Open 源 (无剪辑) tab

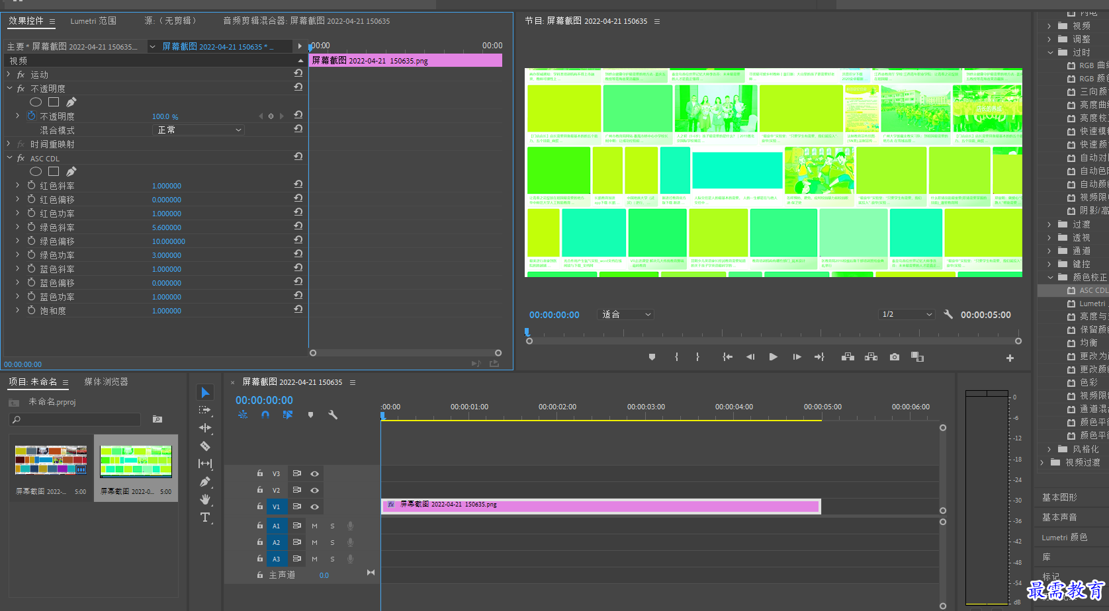(170, 21)
